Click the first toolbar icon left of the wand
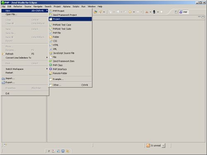Image resolution: width=207 pixels, height=155 pixels. (95, 12)
